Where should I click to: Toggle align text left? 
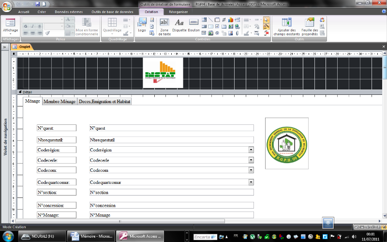point(26,33)
